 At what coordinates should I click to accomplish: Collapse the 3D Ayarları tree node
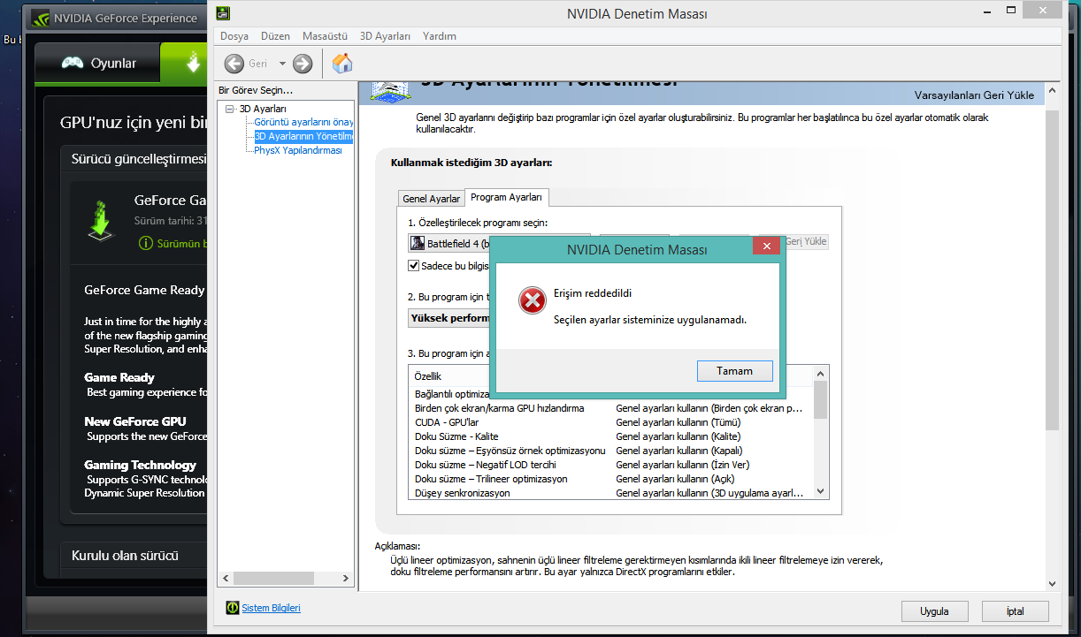point(230,109)
